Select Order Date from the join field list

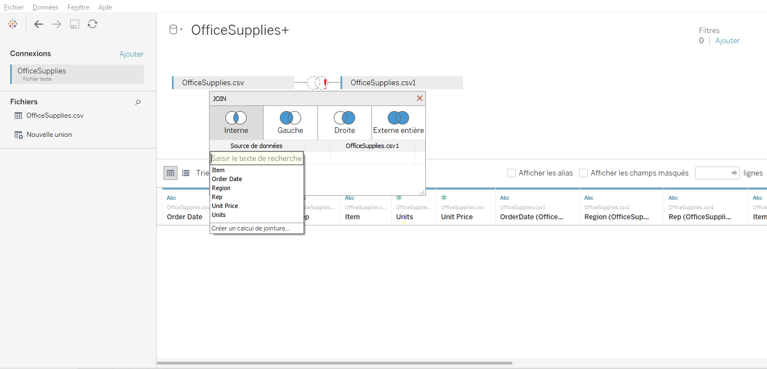(x=227, y=178)
